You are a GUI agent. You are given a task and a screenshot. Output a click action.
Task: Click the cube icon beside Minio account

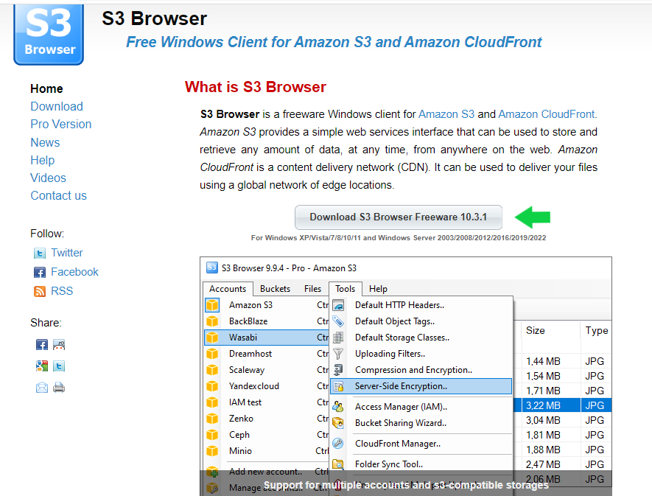click(212, 451)
